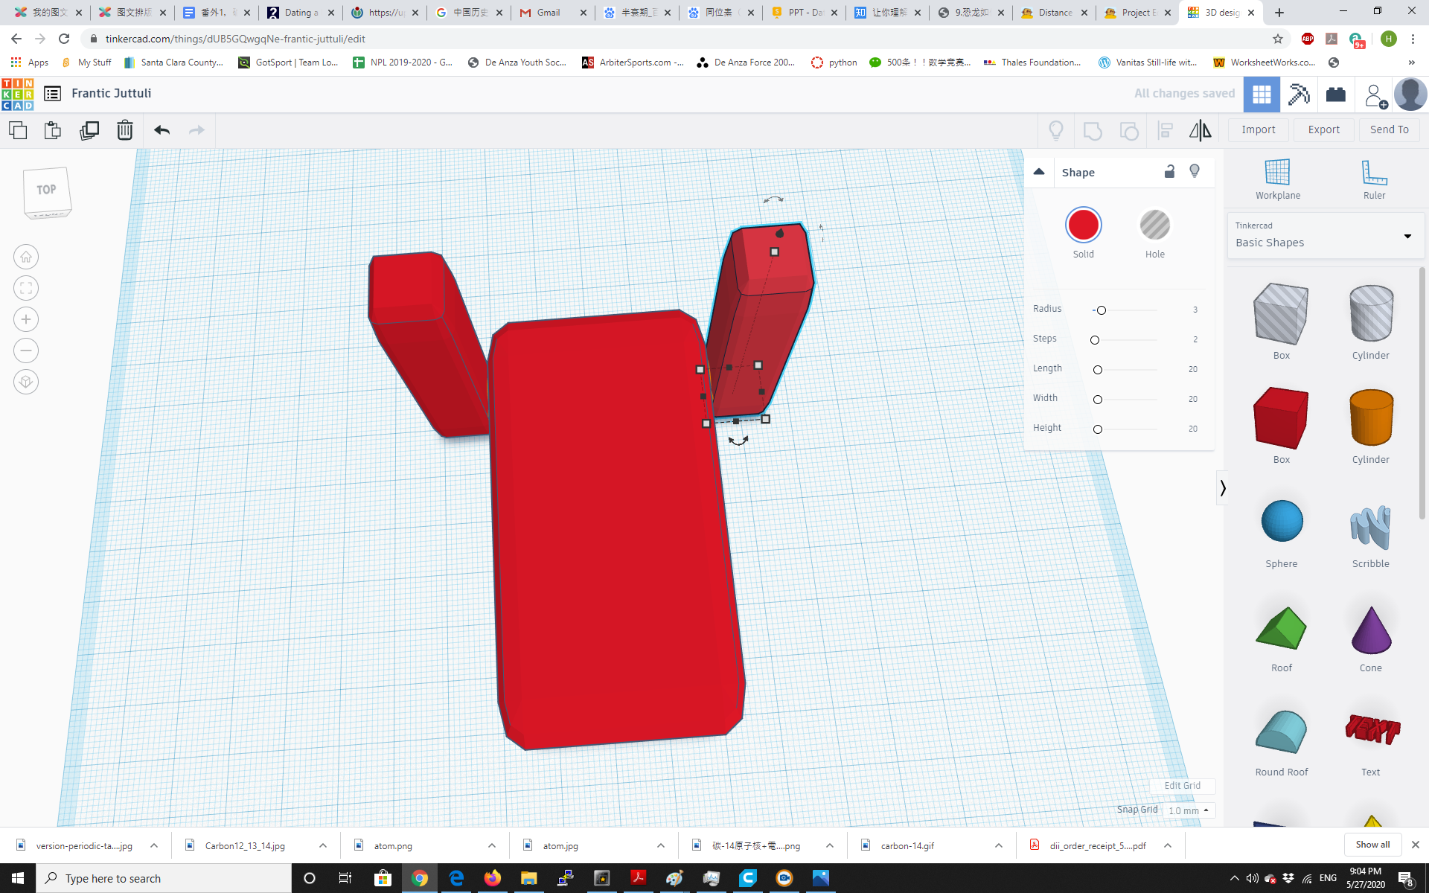
Task: Click the Zoom to fit view icon
Action: pyautogui.click(x=26, y=288)
